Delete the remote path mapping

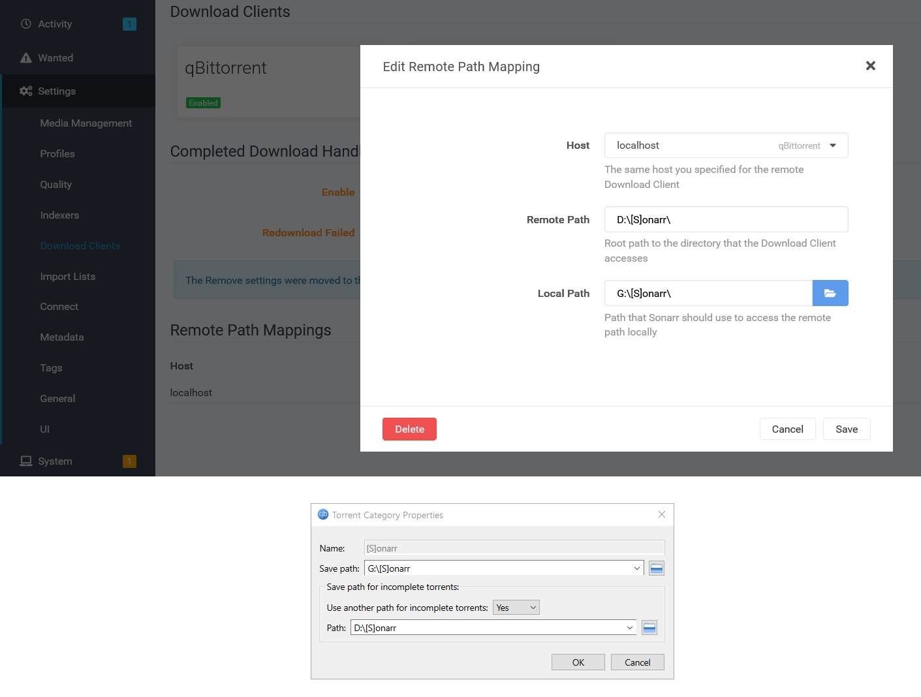click(409, 429)
